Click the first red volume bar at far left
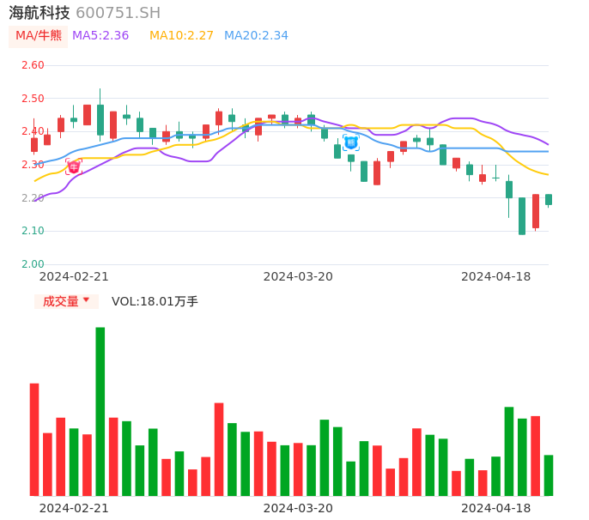Screen dimensions: 589x520 (x=34, y=439)
